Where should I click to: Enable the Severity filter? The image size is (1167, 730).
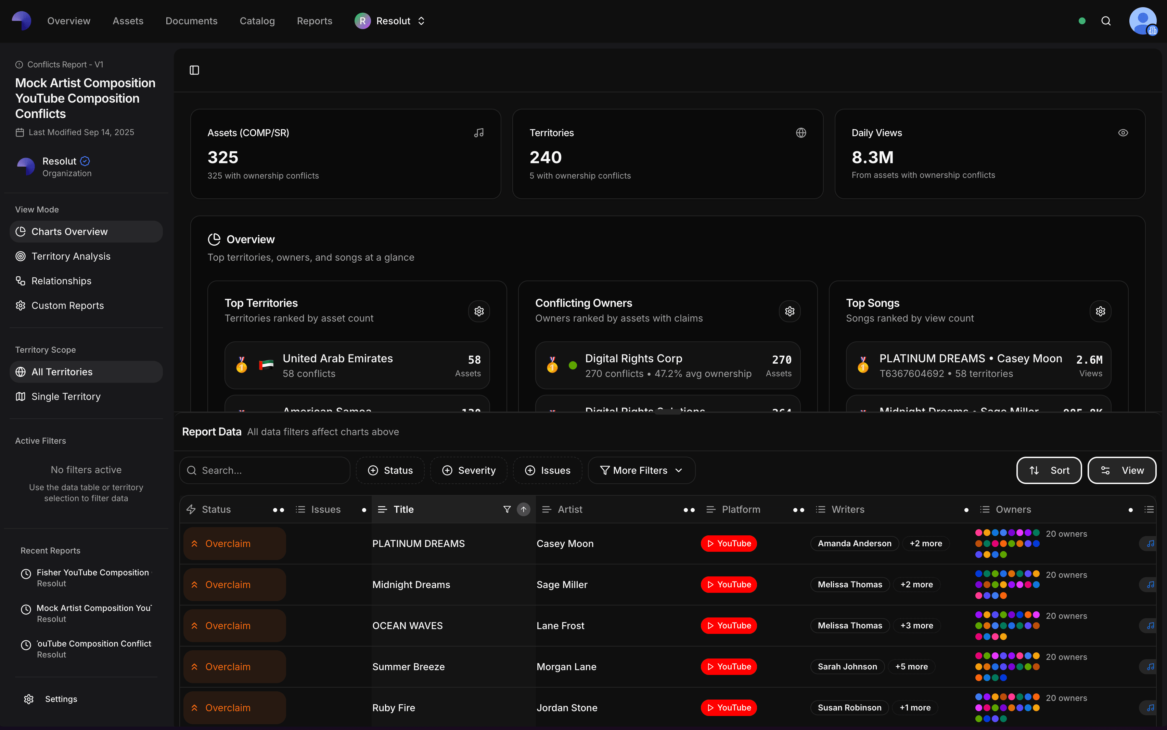click(x=468, y=470)
